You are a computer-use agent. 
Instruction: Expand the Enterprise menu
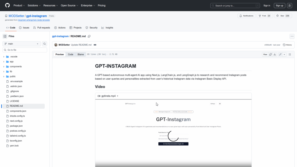click(x=88, y=6)
